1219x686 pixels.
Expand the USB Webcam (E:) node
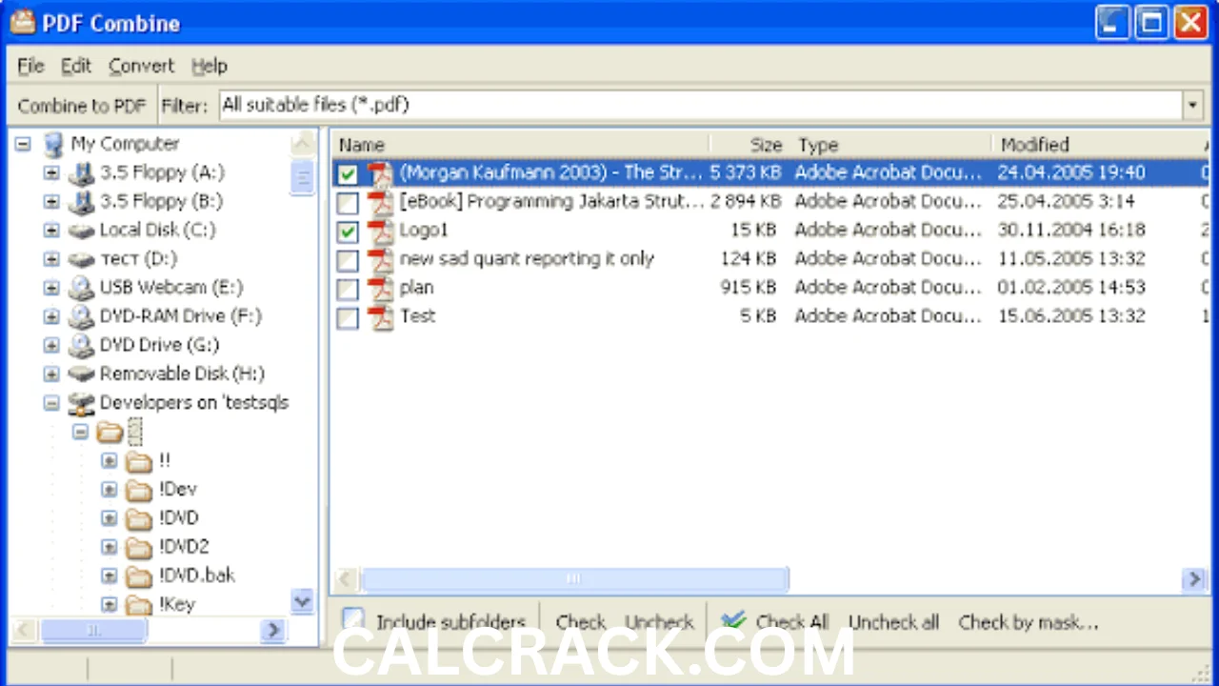(51, 288)
